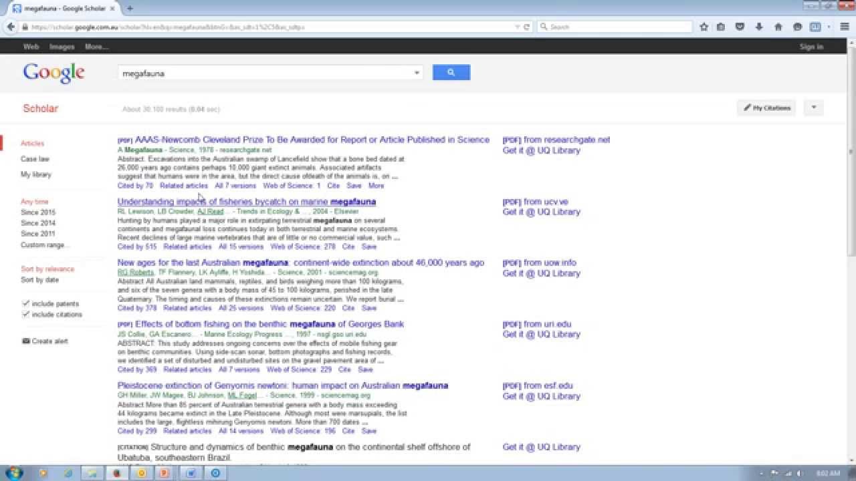856x481 pixels.
Task: Select Case law in the left sidebar
Action: point(35,159)
